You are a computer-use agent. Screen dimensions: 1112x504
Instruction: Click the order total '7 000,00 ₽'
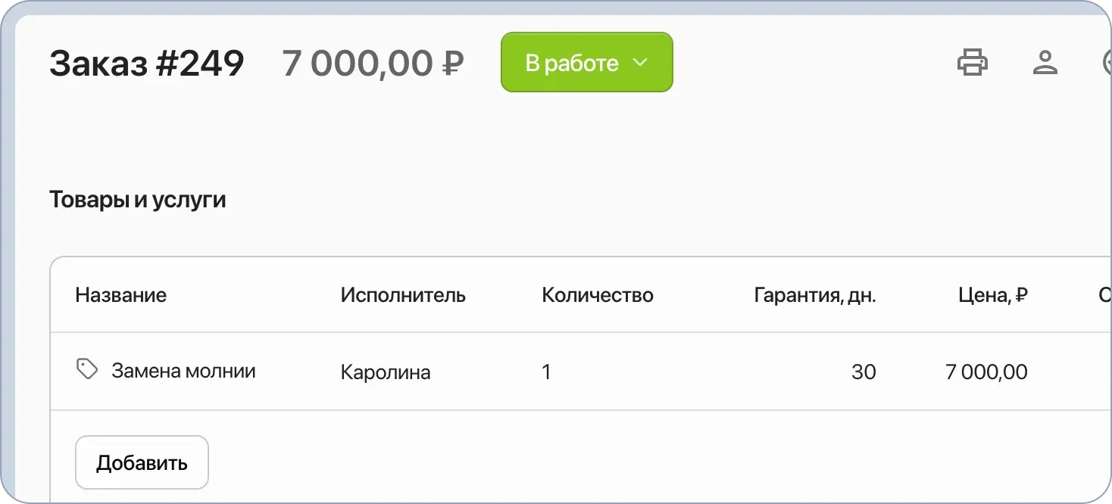click(x=373, y=64)
